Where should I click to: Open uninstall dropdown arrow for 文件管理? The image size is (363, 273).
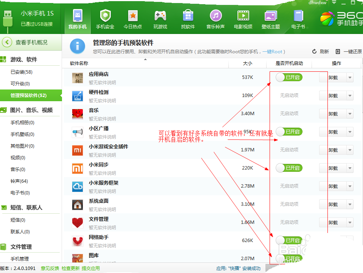click(350, 222)
